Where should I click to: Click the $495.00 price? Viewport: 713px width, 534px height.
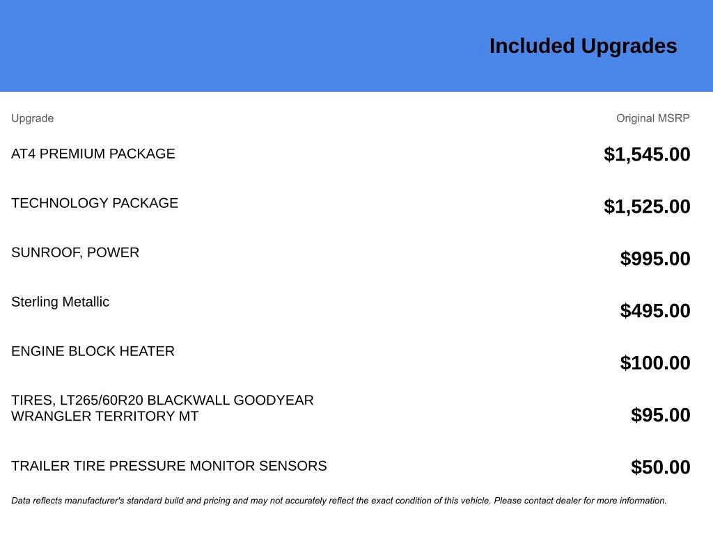(655, 311)
